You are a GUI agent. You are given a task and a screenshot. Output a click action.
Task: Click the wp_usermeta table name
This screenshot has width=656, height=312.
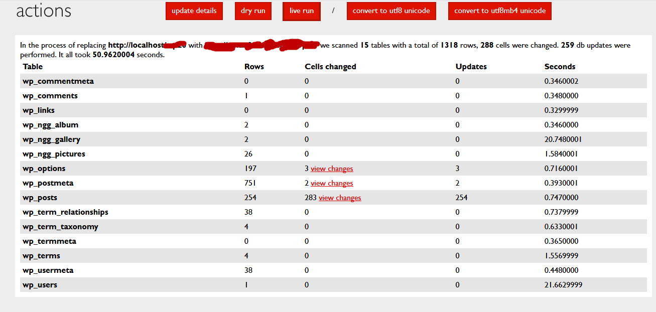pos(48,270)
